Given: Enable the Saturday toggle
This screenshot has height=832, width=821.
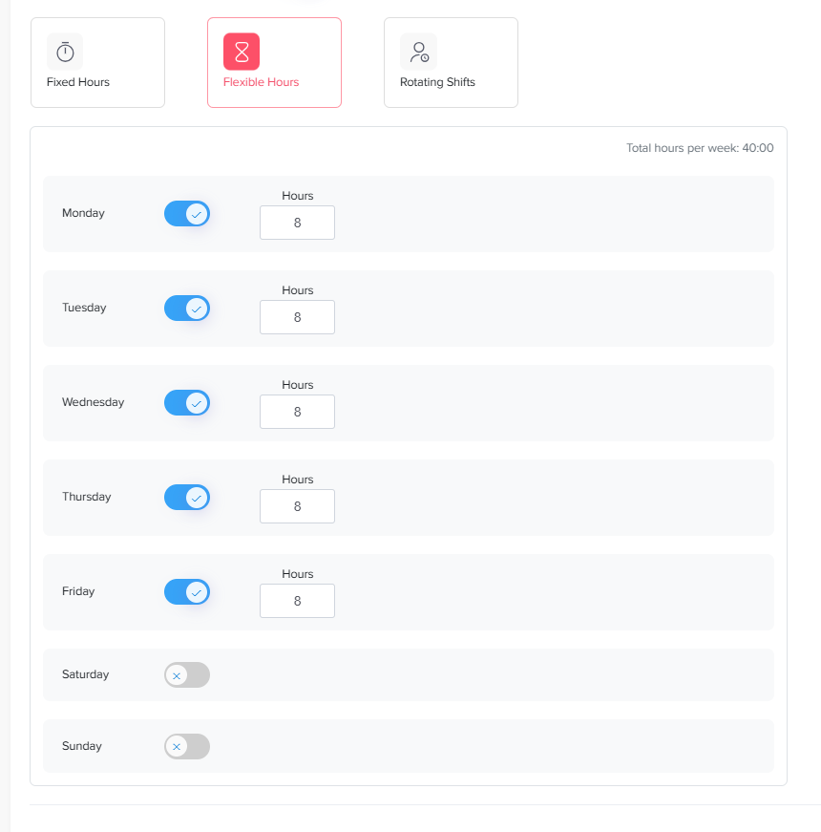Looking at the screenshot, I should coord(187,675).
